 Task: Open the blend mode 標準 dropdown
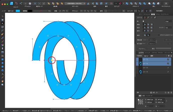point(153,56)
